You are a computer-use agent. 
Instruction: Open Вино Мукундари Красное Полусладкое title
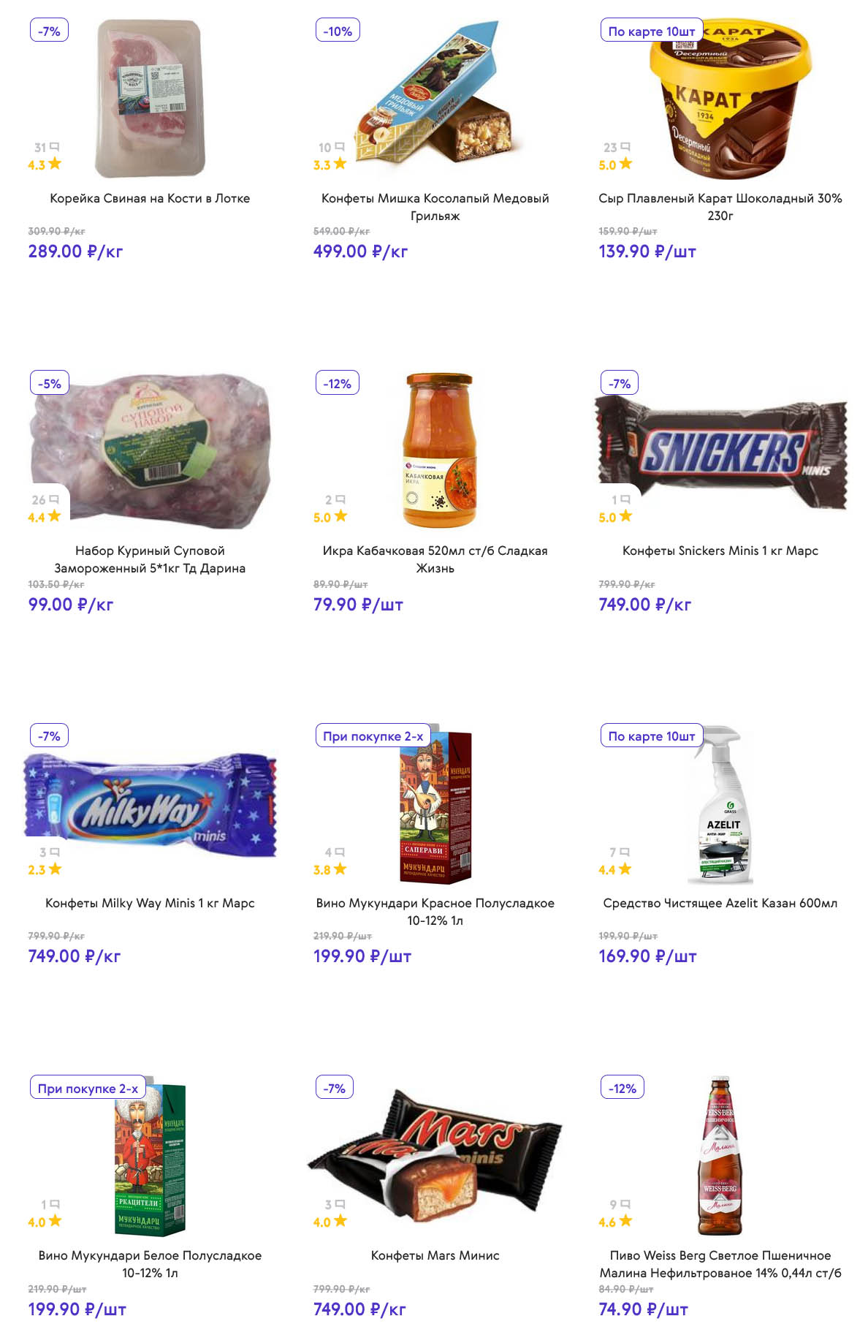click(x=435, y=912)
